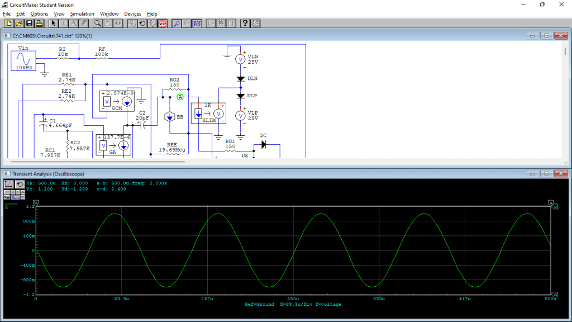Open the Waveforms window icon
Viewport: 572px width, 322px height.
pos(197,23)
